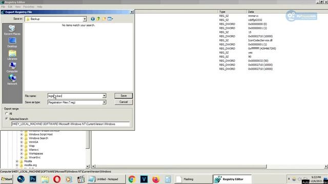Open the media player taskbar icon
The height and width of the screenshot is (184, 328).
(x=69, y=179)
